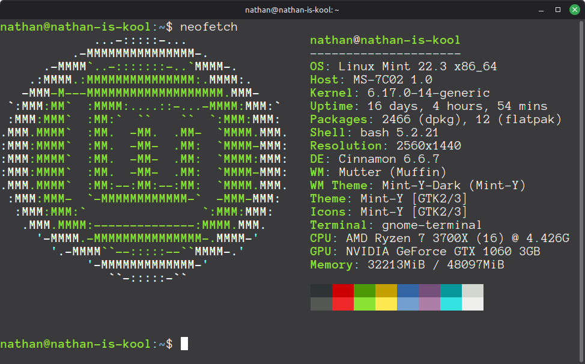
Task: Click the 'WM: Mutter (Muffin)' line
Action: [378, 172]
